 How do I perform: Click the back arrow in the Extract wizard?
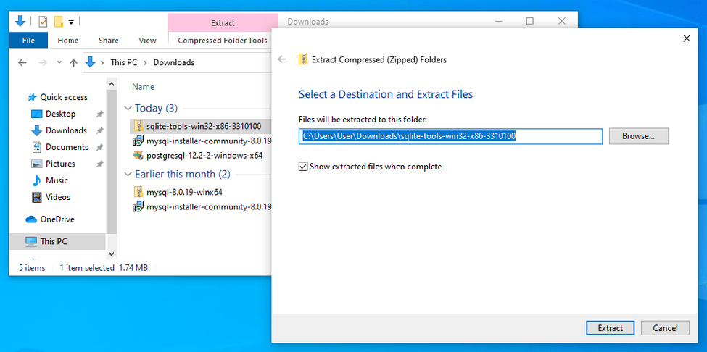tap(282, 59)
